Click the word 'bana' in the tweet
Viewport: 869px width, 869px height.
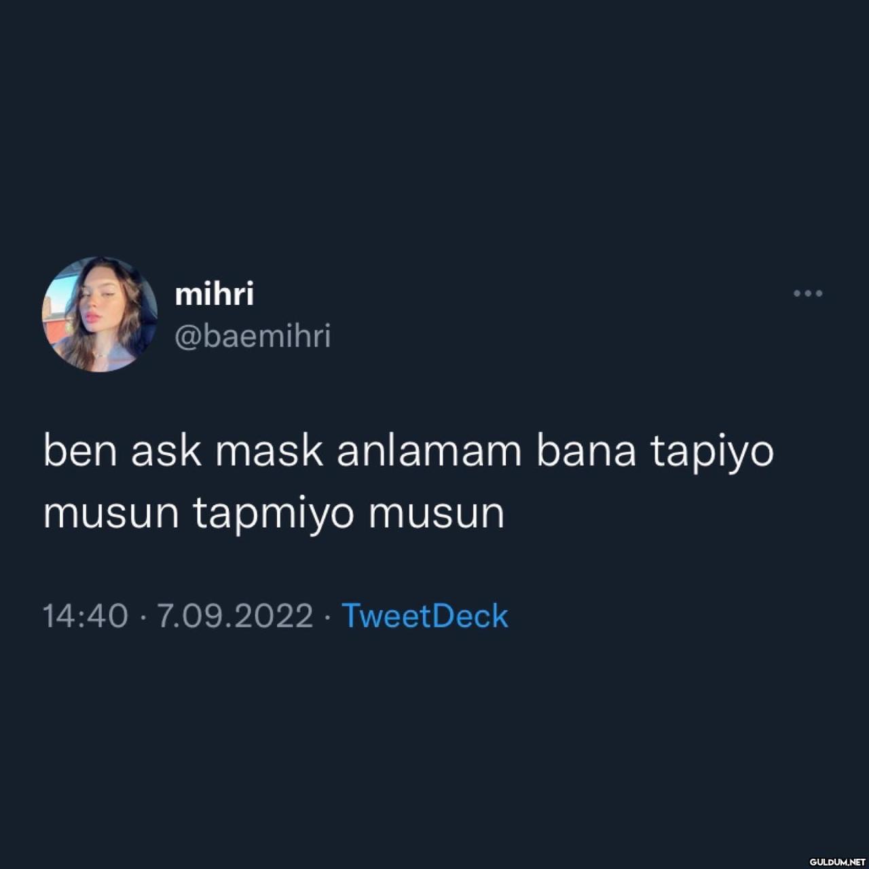[586, 451]
